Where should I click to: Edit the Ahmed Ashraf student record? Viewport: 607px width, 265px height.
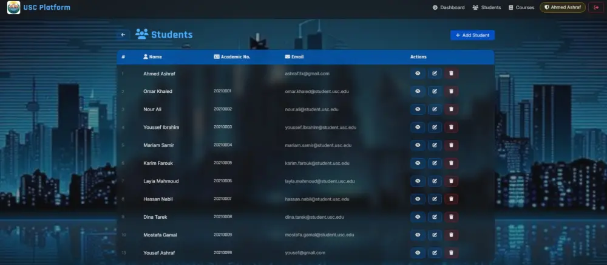pyautogui.click(x=435, y=74)
